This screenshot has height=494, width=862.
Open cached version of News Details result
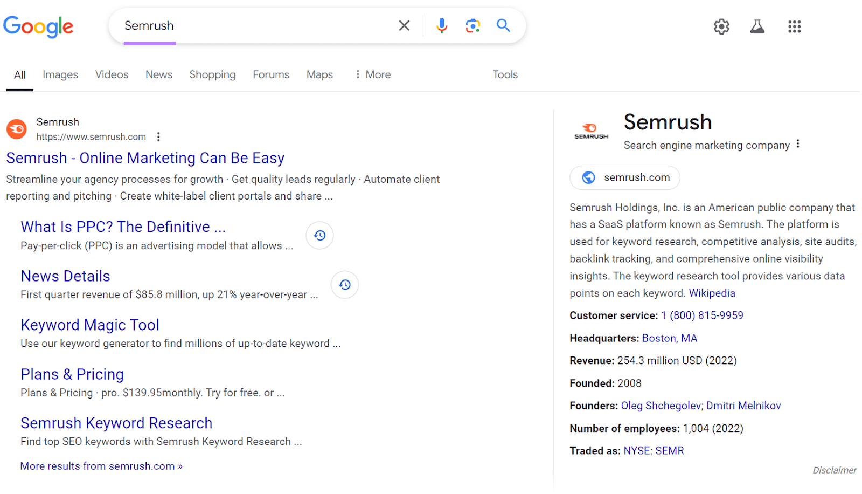point(344,285)
